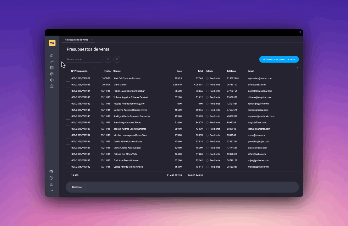Click total amount 4.064,51

[x=198, y=85]
